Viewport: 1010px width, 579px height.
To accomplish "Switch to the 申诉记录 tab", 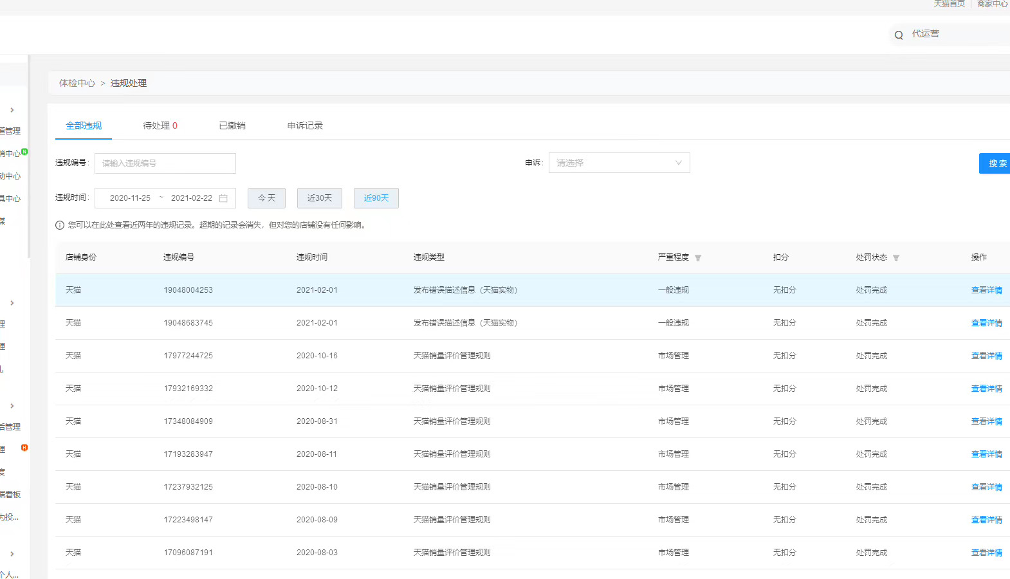I will point(305,125).
